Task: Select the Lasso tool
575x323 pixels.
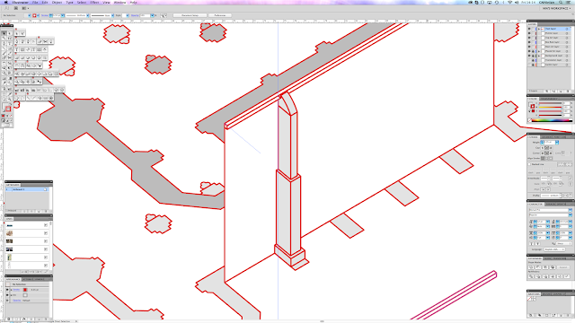Action: [10, 38]
